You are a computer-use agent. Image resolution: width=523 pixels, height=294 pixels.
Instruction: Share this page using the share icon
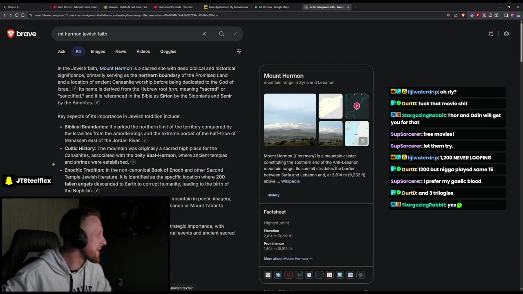click(456, 15)
